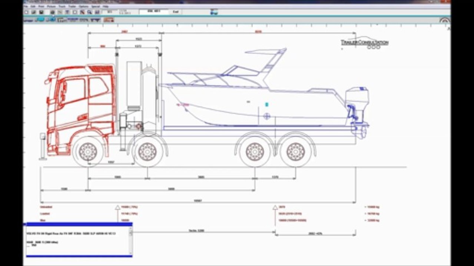The width and height of the screenshot is (474, 266).
Task: Click the Print toolbar icon
Action: (x=52, y=12)
